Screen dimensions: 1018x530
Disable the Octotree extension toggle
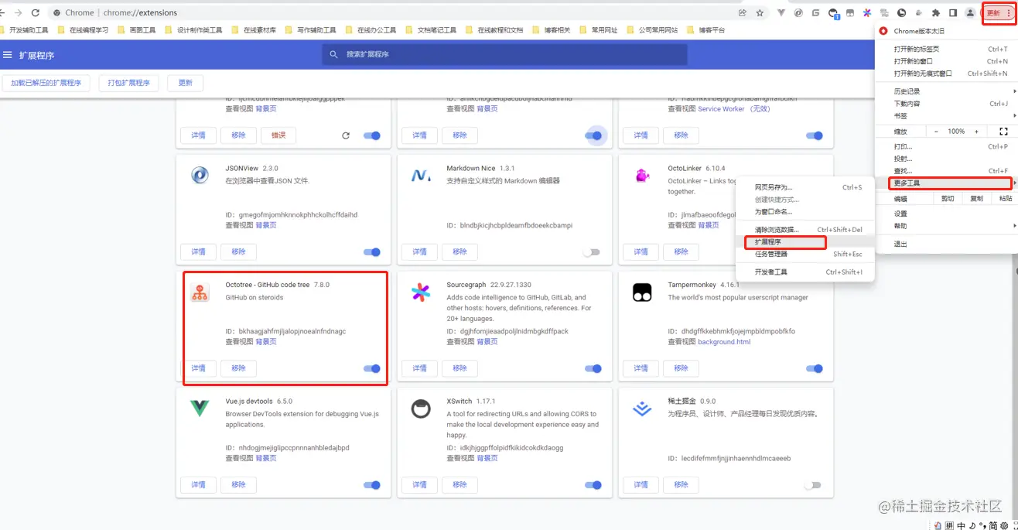pyautogui.click(x=372, y=369)
